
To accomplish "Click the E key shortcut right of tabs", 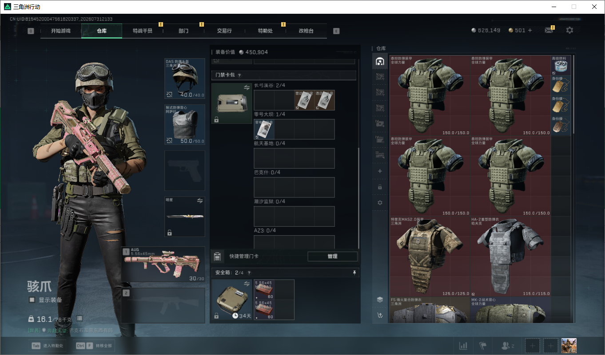I will [336, 31].
